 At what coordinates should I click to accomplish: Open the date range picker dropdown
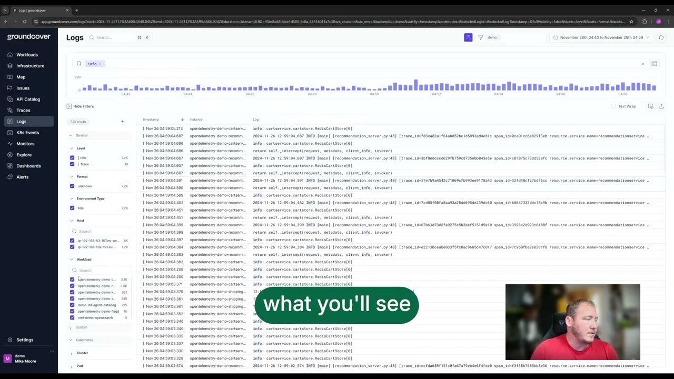[601, 37]
